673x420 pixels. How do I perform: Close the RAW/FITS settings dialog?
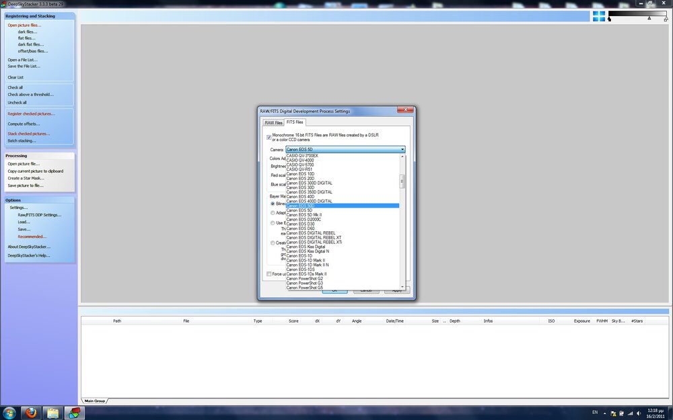click(405, 111)
